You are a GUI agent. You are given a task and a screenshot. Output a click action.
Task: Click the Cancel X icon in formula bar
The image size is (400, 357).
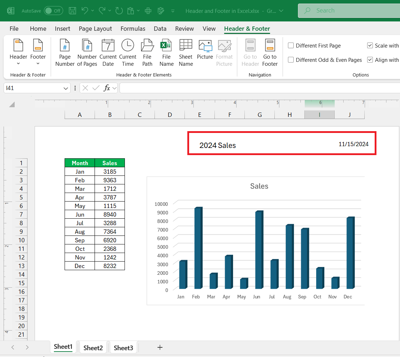[x=85, y=88]
